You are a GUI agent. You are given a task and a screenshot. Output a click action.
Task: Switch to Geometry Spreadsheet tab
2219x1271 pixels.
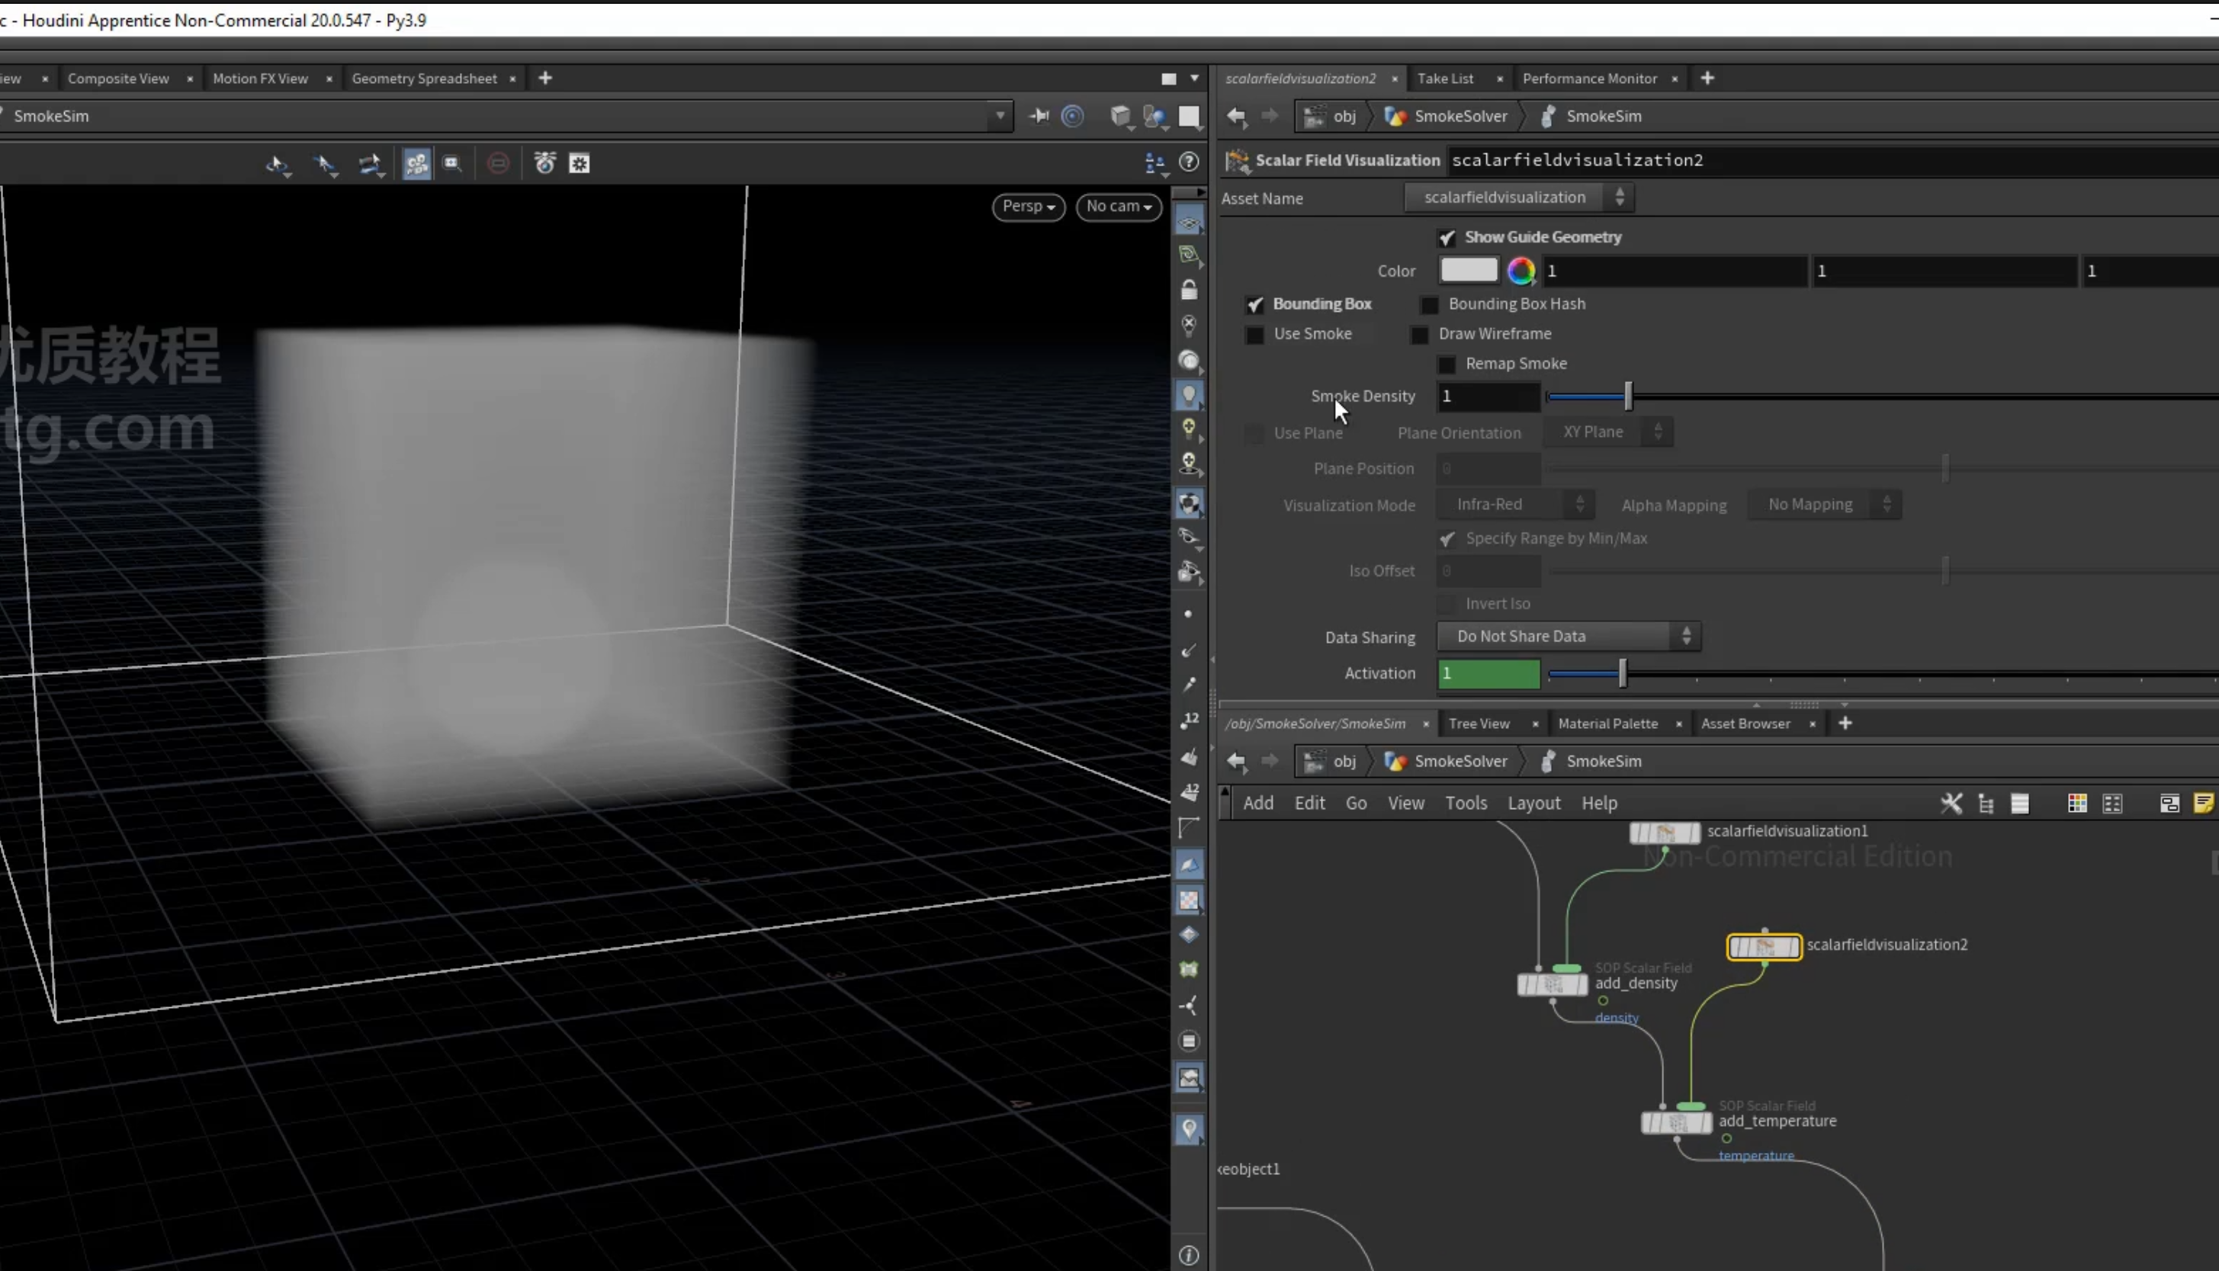point(424,79)
